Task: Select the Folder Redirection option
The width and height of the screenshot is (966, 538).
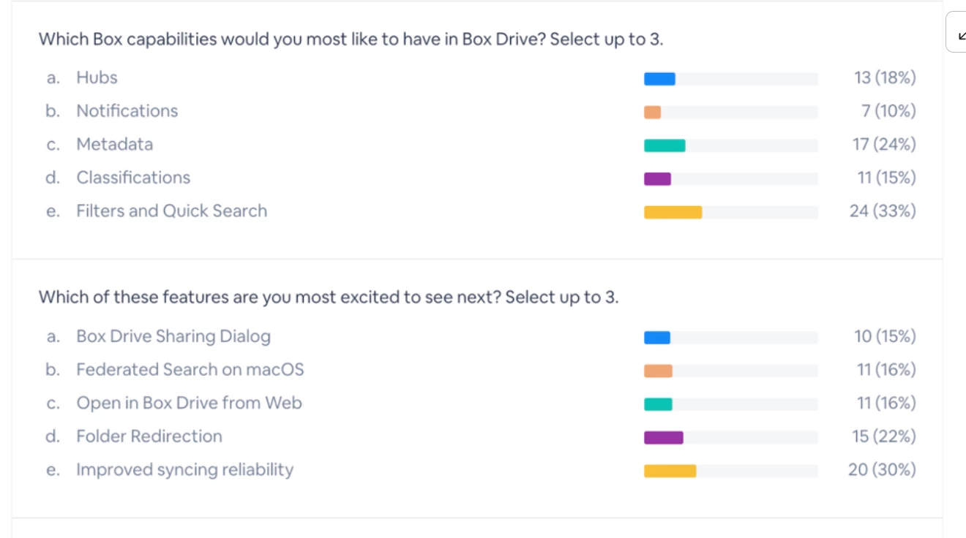Action: [149, 436]
